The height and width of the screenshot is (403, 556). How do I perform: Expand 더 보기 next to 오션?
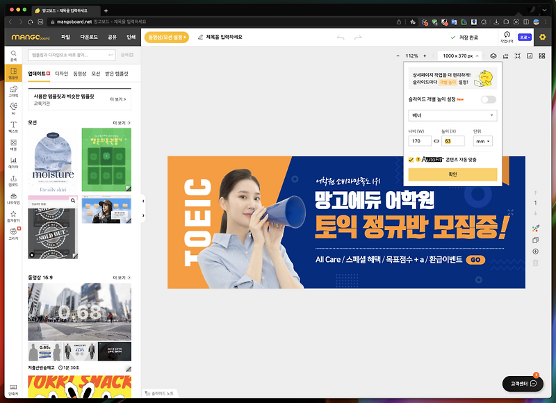[x=122, y=123]
